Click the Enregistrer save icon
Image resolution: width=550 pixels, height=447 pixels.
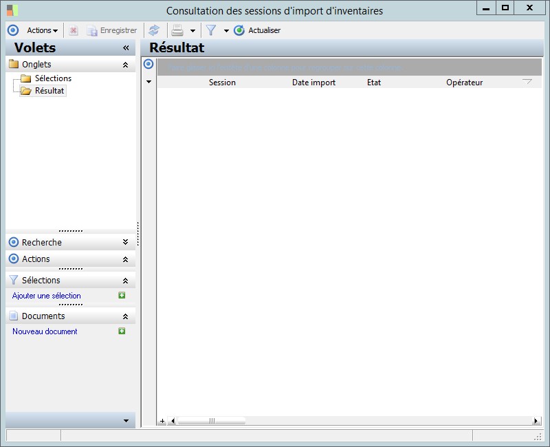92,30
